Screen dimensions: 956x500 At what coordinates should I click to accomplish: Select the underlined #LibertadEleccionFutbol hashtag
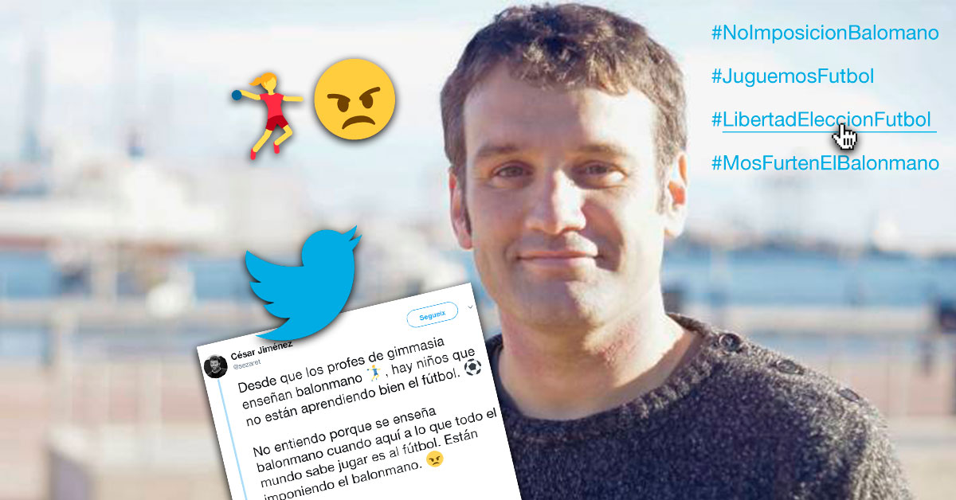click(x=821, y=120)
